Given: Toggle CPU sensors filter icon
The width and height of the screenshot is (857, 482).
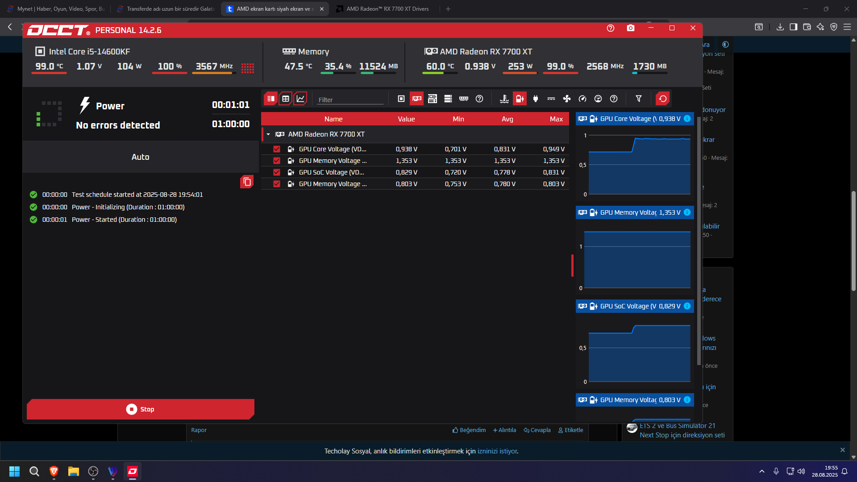Looking at the screenshot, I should pos(401,99).
